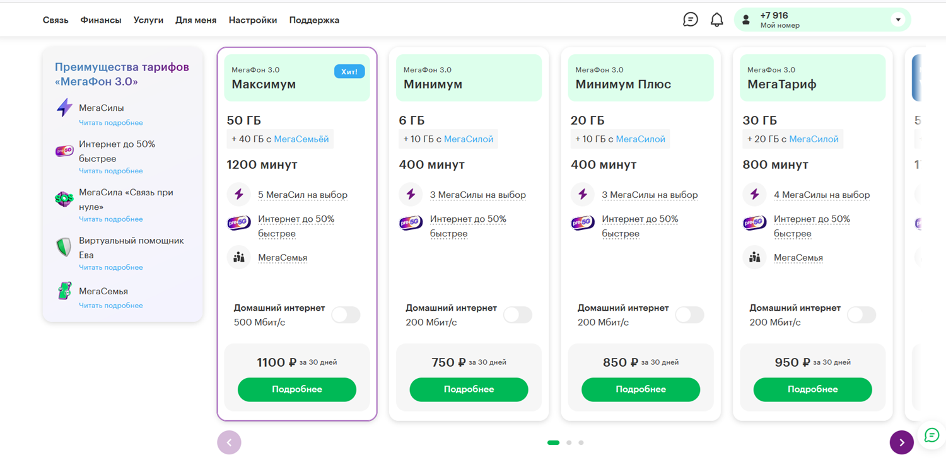Click the МегаСемья phone icon in advantages panel
Screen dimensions: 946x460
click(64, 291)
